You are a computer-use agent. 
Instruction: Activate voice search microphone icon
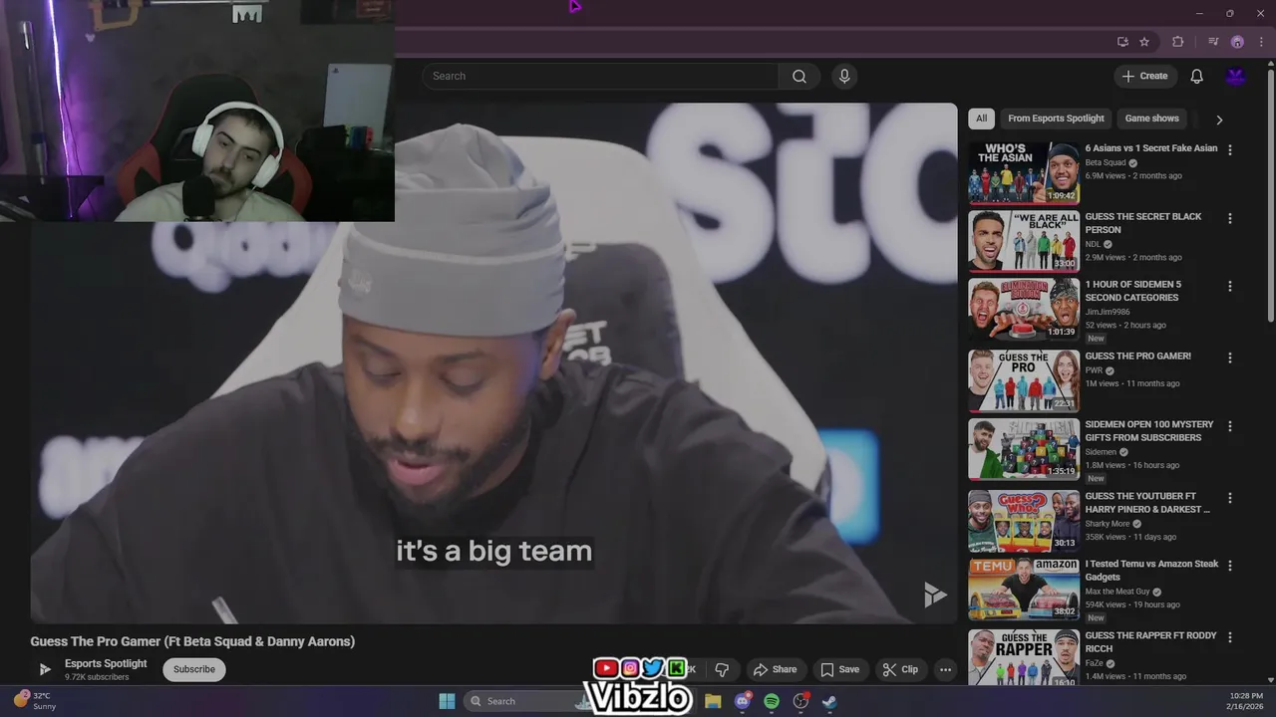coord(844,77)
